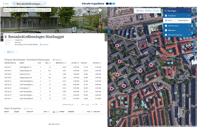
Task: Enable the Miljödata layer checkbox
Action: [166, 30]
